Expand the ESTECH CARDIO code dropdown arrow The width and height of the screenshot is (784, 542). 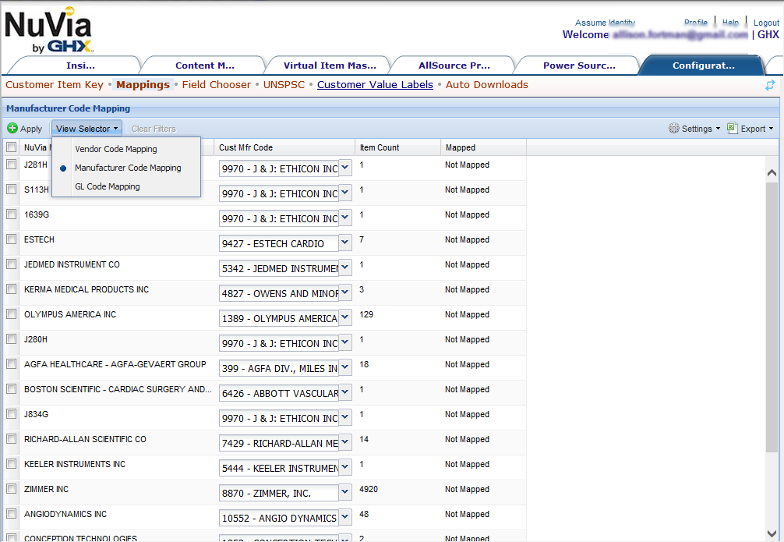pyautogui.click(x=345, y=243)
